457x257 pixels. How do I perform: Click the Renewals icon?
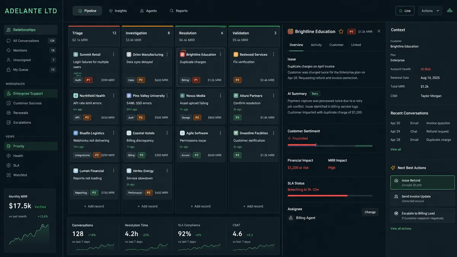[9, 113]
